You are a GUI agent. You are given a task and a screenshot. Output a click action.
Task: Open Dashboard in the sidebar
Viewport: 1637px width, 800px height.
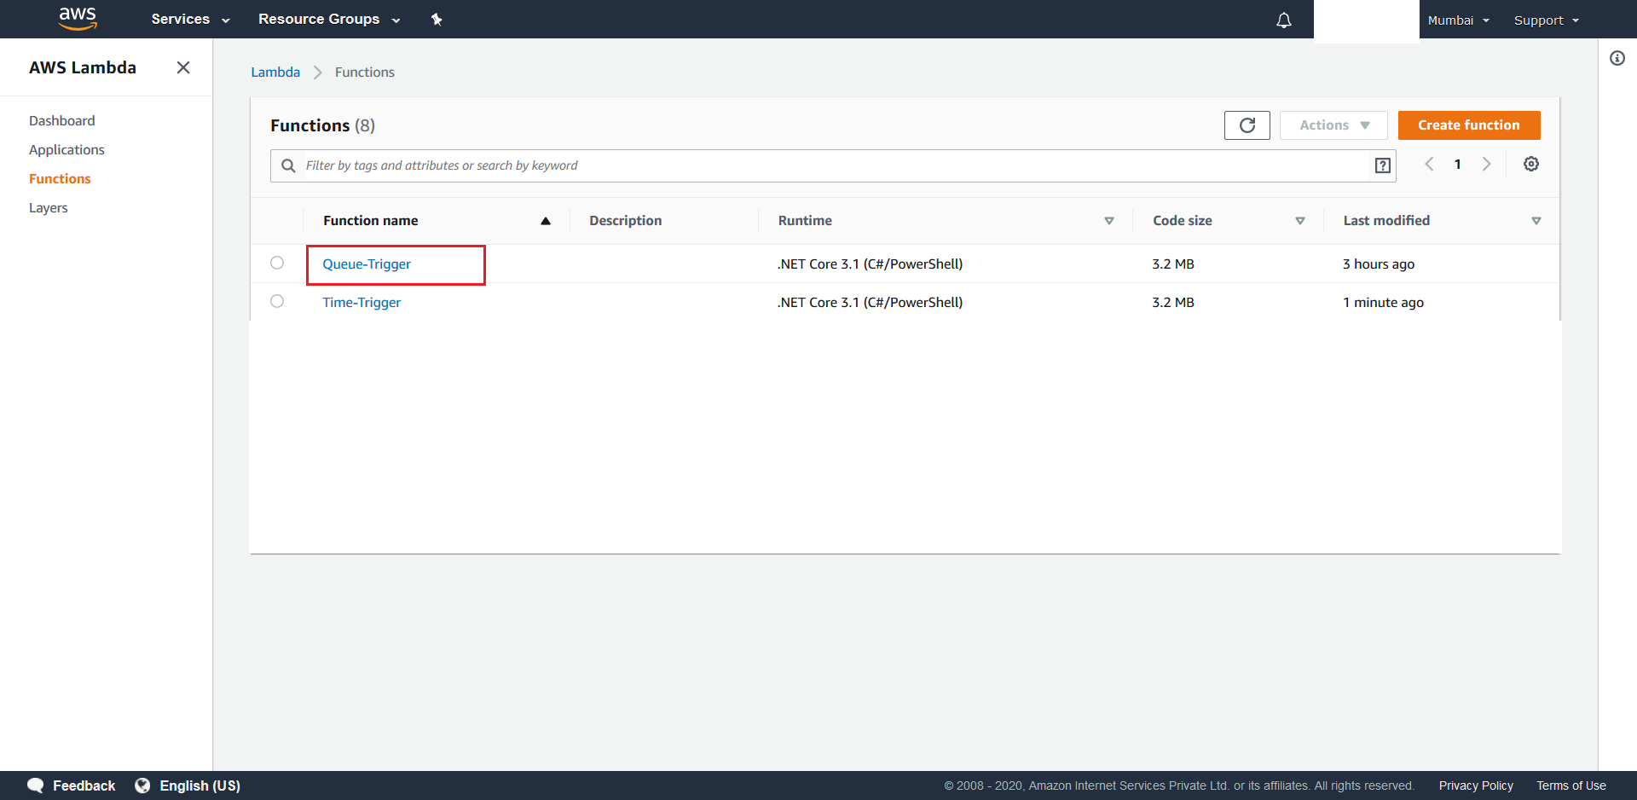(62, 120)
